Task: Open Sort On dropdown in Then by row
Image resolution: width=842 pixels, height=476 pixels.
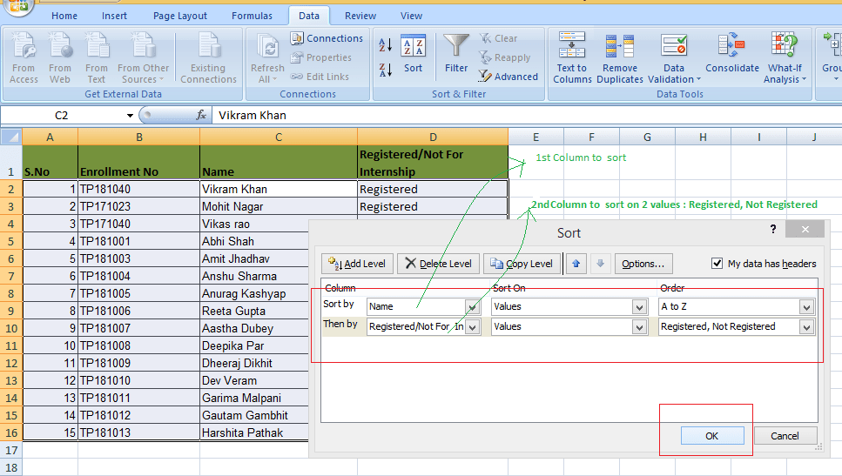Action: click(639, 327)
